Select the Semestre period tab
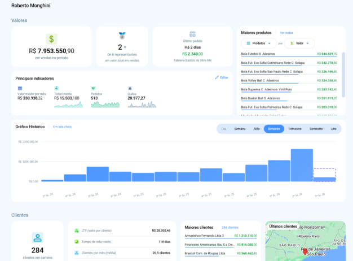The width and height of the screenshot is (353, 261). (316, 129)
